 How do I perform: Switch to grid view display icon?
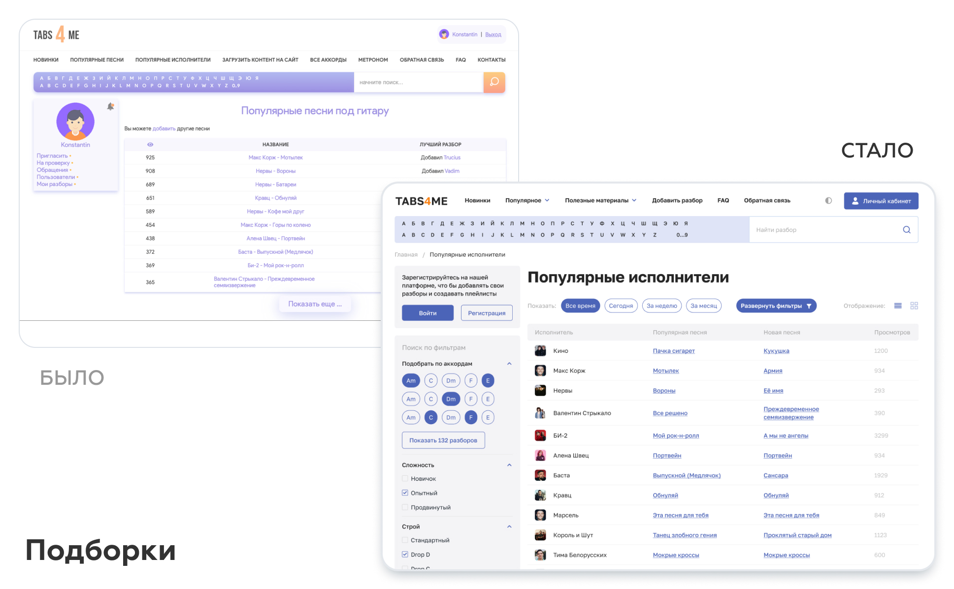[x=914, y=306]
